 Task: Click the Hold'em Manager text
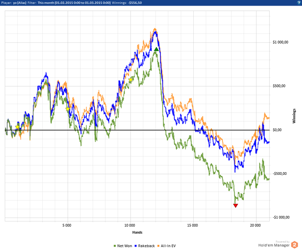pos(274,245)
